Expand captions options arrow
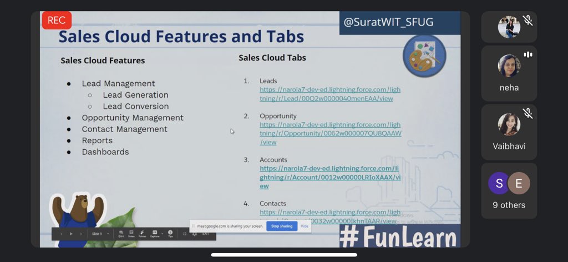This screenshot has width=568, height=262. click(x=163, y=234)
